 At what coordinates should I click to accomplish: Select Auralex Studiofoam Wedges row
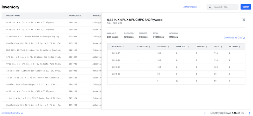point(51,84)
